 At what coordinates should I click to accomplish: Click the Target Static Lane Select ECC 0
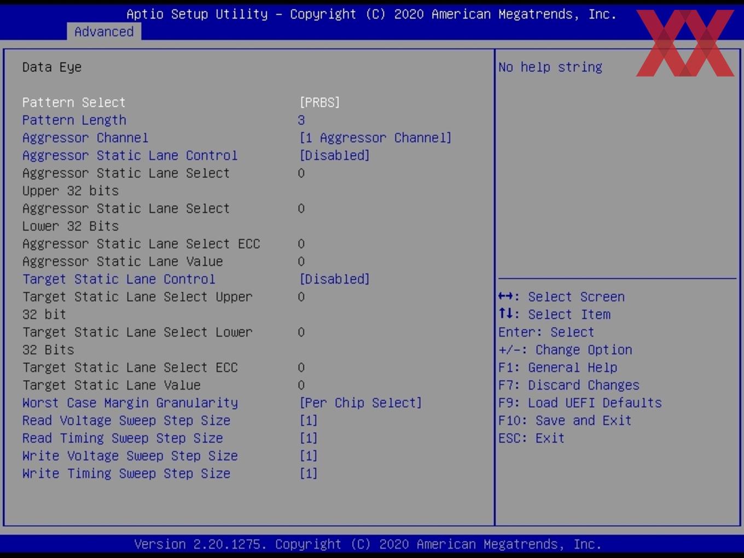[x=301, y=367]
